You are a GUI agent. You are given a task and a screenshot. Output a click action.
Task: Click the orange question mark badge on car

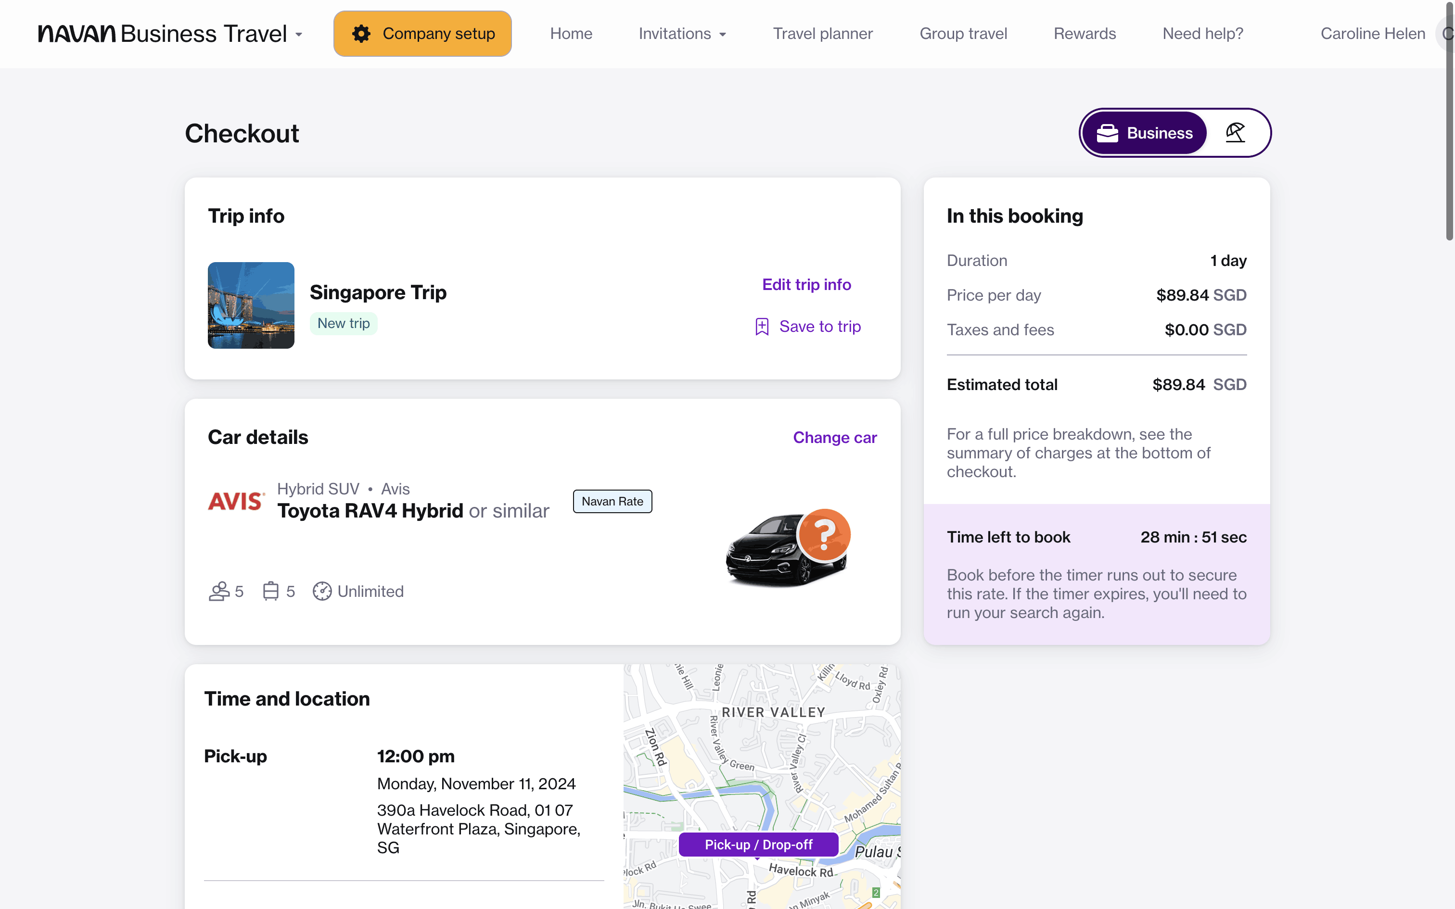pos(824,534)
